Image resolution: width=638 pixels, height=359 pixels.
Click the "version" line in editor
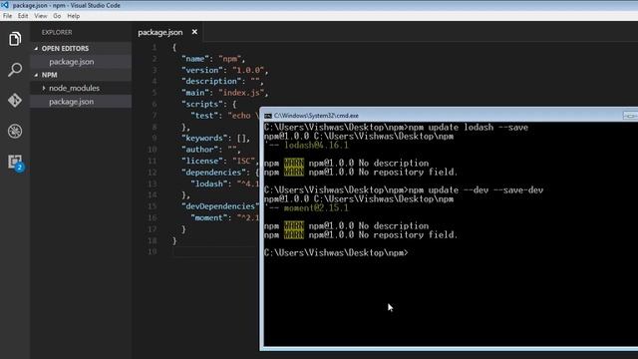click(x=225, y=70)
